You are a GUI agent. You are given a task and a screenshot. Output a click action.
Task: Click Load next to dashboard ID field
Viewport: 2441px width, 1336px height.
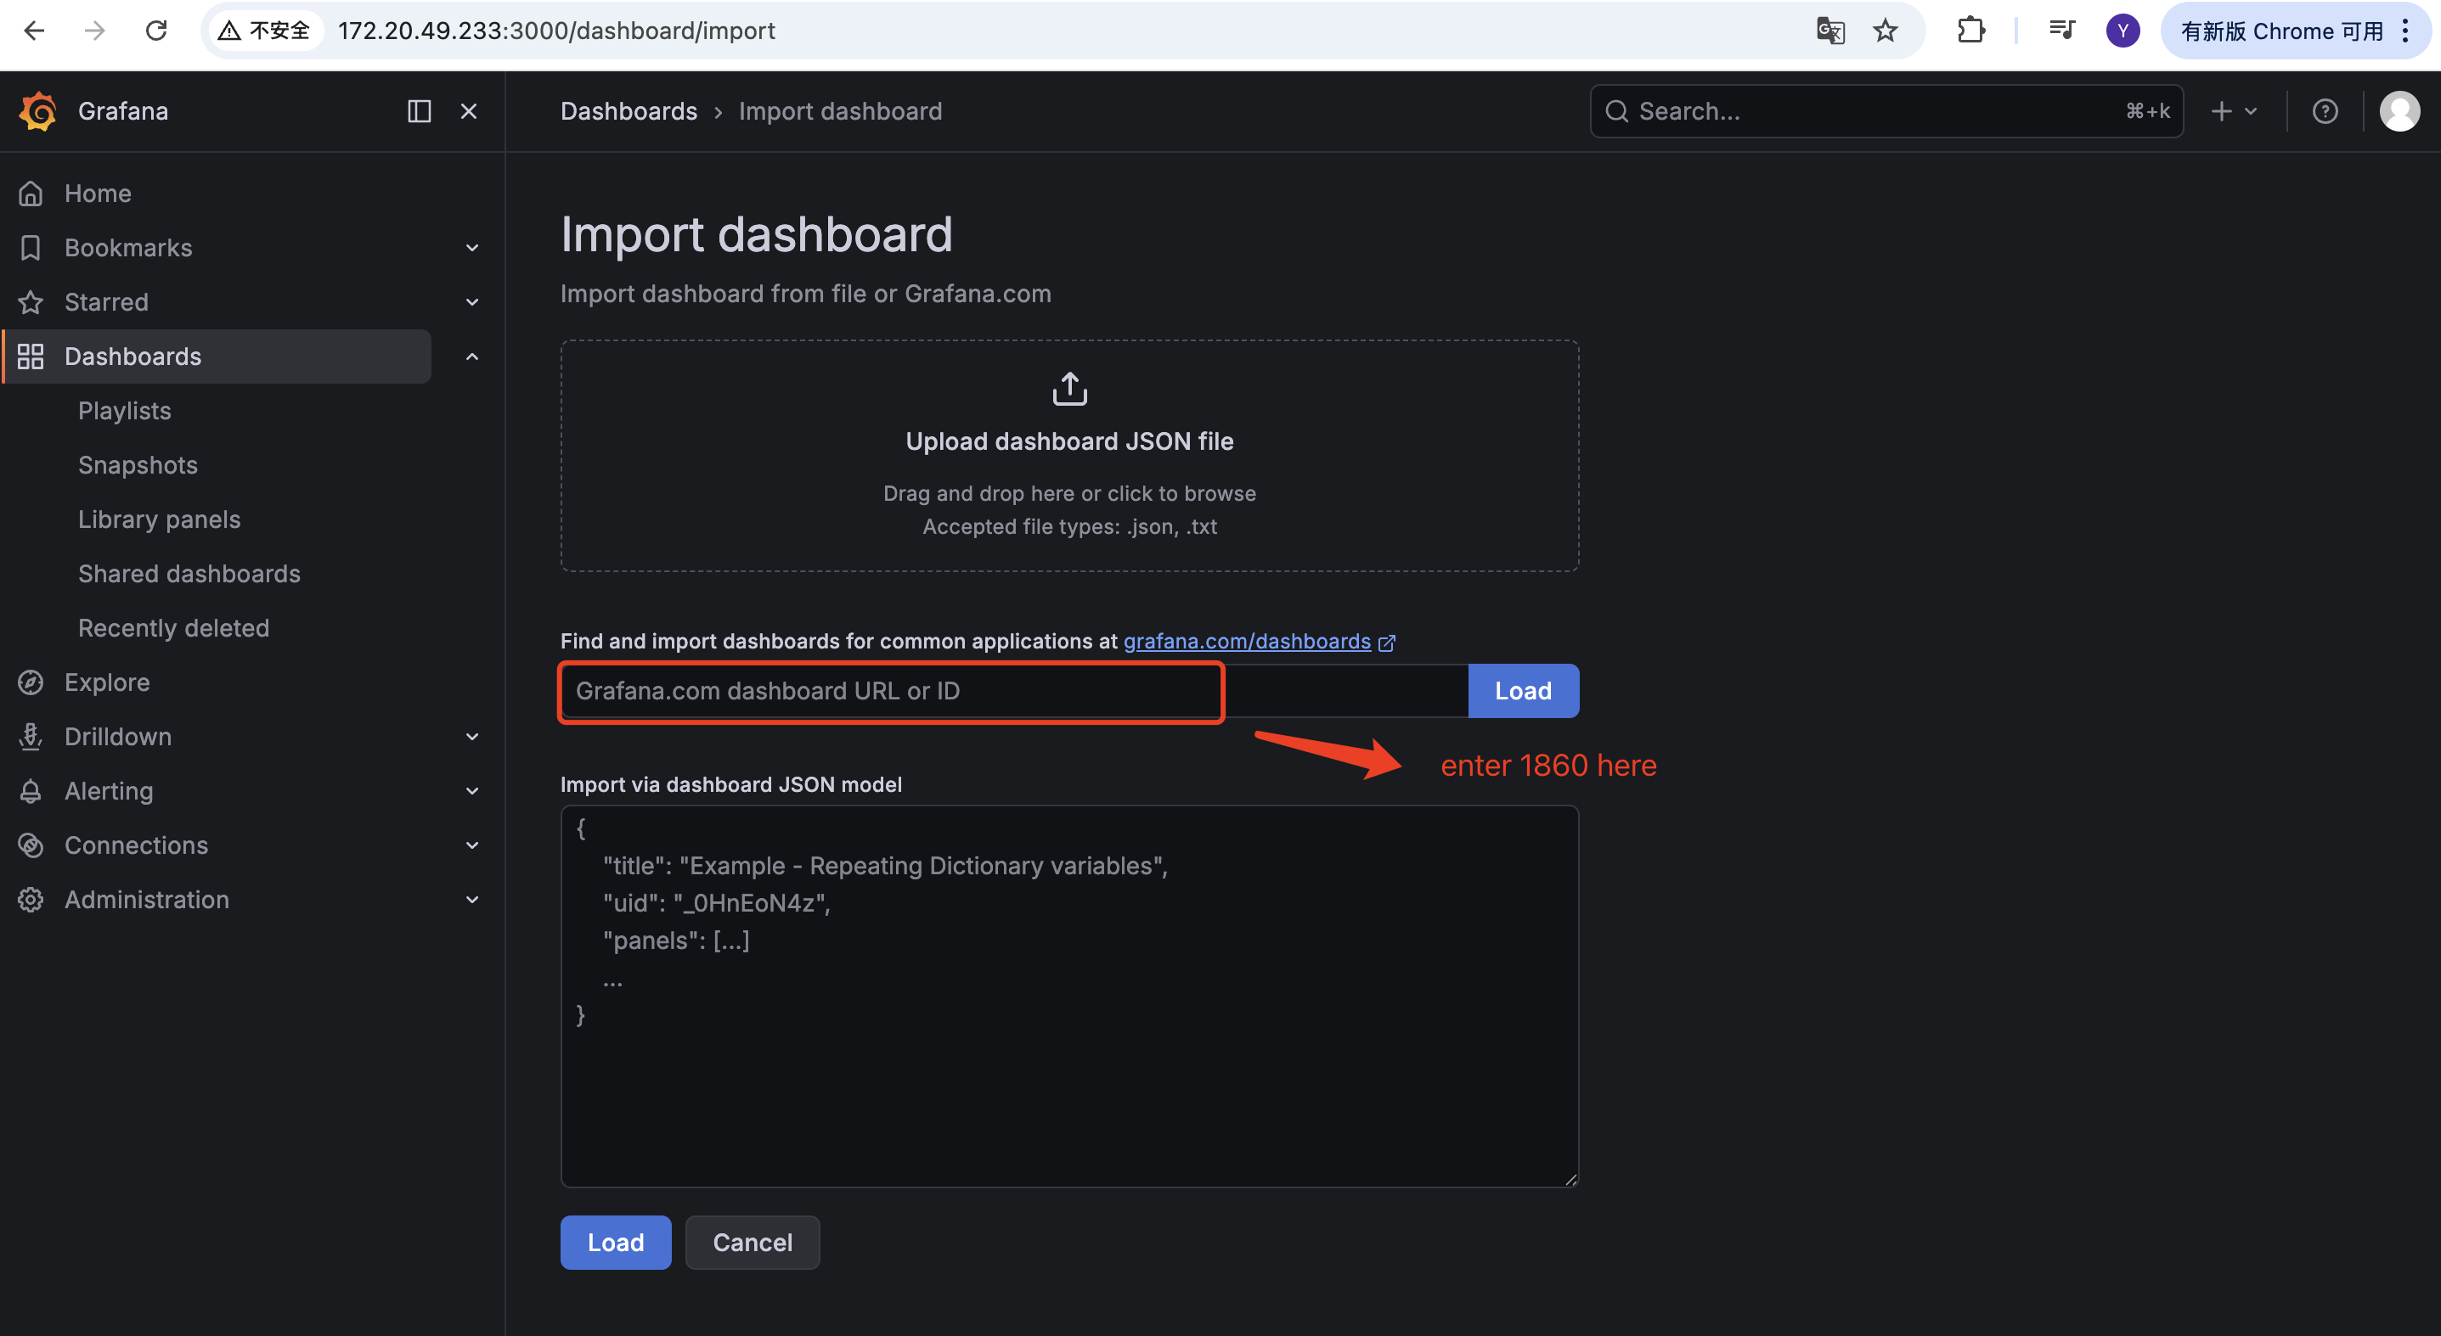tap(1523, 690)
